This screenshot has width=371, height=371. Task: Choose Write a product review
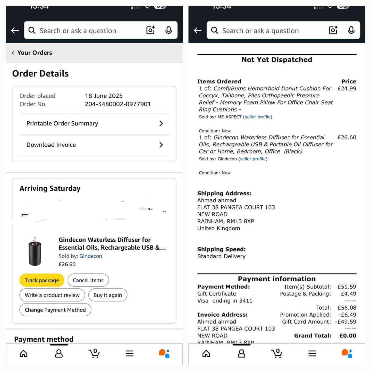pyautogui.click(x=52, y=295)
